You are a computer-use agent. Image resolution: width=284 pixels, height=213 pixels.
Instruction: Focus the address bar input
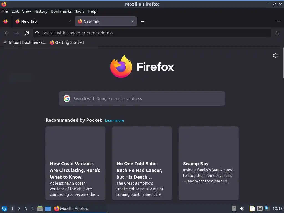point(152,33)
